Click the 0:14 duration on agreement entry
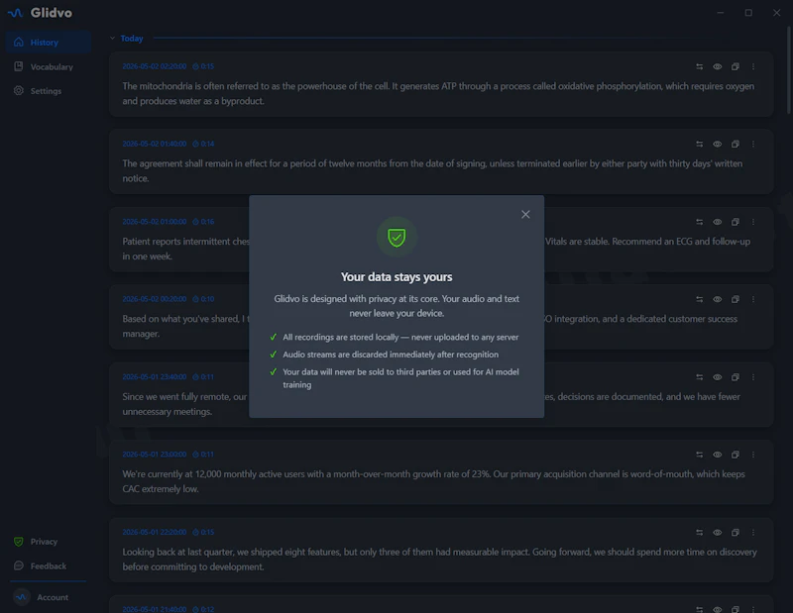793x613 pixels. pyautogui.click(x=203, y=144)
